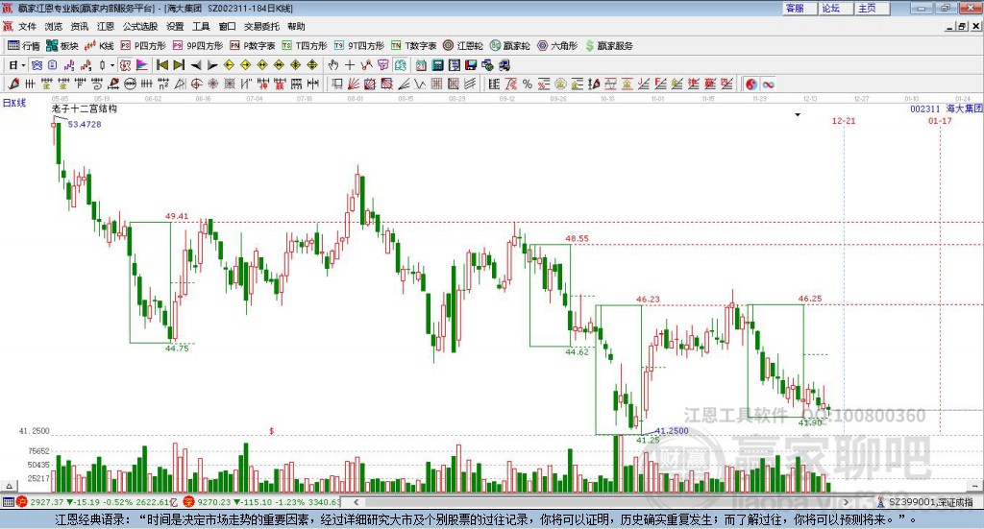Click the 002311 海大集团 stock label
This screenshot has width=984, height=529.
[x=947, y=108]
